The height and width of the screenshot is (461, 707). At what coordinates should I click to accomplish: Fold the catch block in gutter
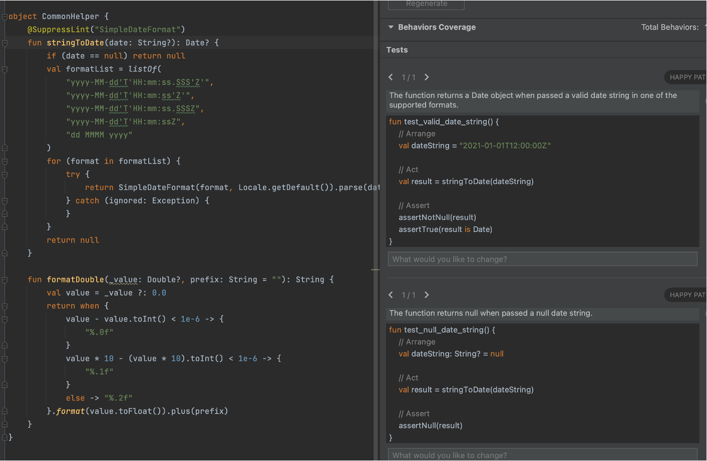tap(5, 201)
